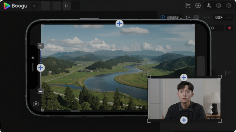Screen dimensions: 236x132
Task: Click the plus handle on left slider
Action: point(41,68)
